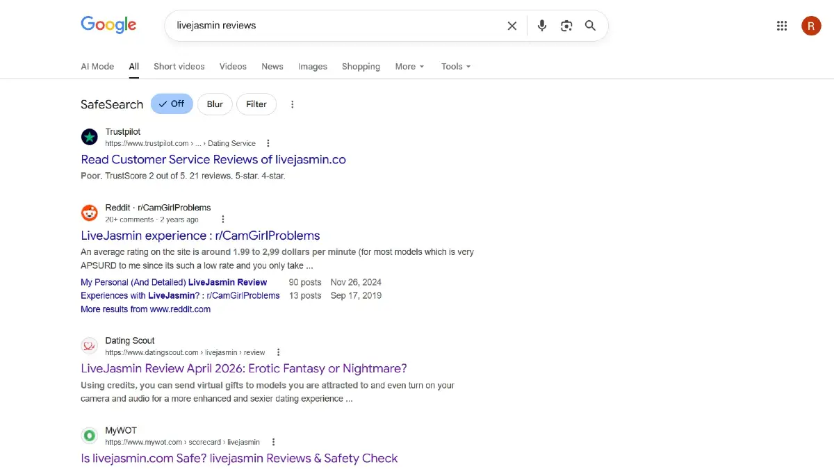834x469 pixels.
Task: Open Google account avatar R
Action: (x=811, y=26)
